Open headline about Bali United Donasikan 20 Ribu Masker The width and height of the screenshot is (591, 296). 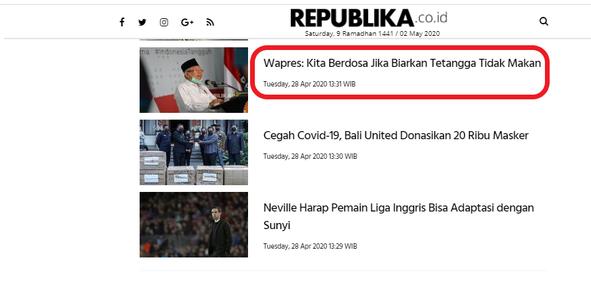pyautogui.click(x=396, y=135)
